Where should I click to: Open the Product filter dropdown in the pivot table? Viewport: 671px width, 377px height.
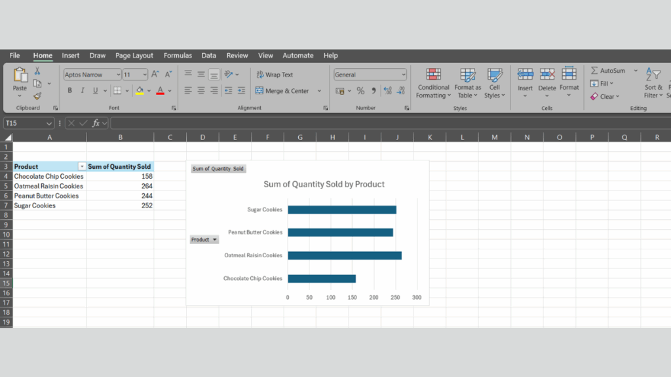pos(83,166)
